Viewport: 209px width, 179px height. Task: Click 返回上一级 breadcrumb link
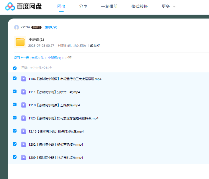pyautogui.click(x=21, y=58)
